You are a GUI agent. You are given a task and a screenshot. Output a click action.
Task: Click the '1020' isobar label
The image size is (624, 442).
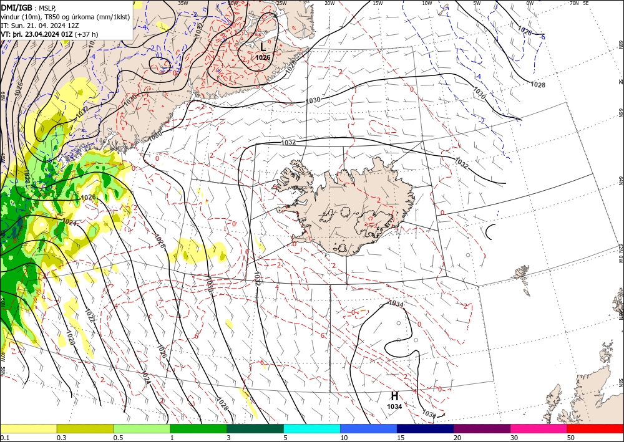(x=72, y=337)
